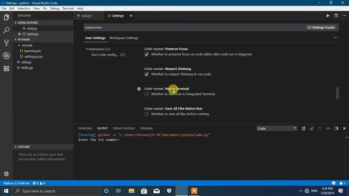Select the Output panel tab
The image size is (349, 196).
click(103, 128)
